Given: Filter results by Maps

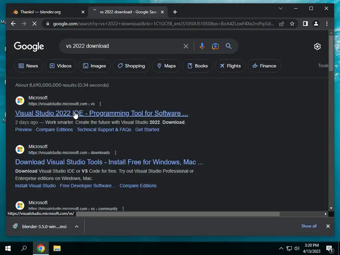Looking at the screenshot, I should pos(166,66).
